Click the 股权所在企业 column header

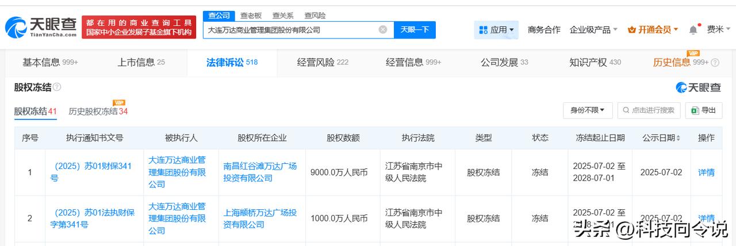(x=262, y=138)
